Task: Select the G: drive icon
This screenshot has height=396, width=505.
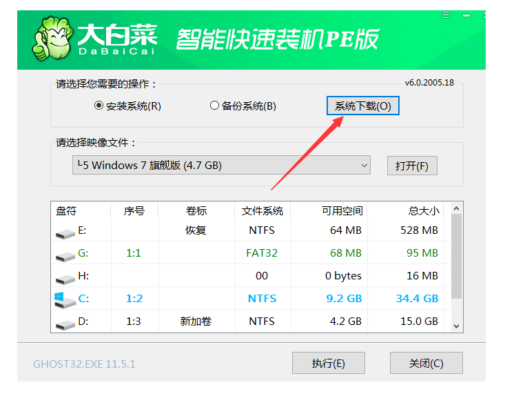Action: tap(65, 257)
